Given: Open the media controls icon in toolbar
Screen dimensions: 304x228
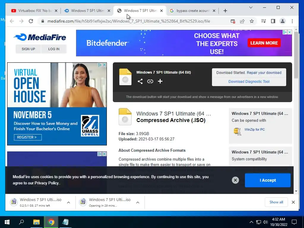Looking at the screenshot, I should coord(263,21).
